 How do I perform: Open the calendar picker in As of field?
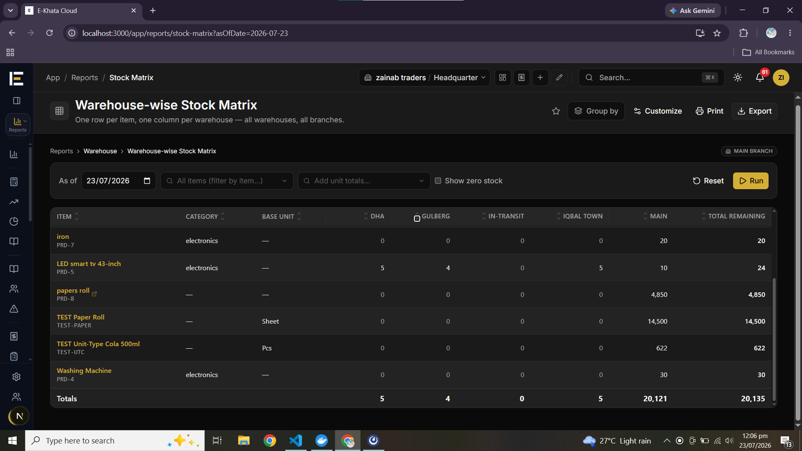pos(147,181)
